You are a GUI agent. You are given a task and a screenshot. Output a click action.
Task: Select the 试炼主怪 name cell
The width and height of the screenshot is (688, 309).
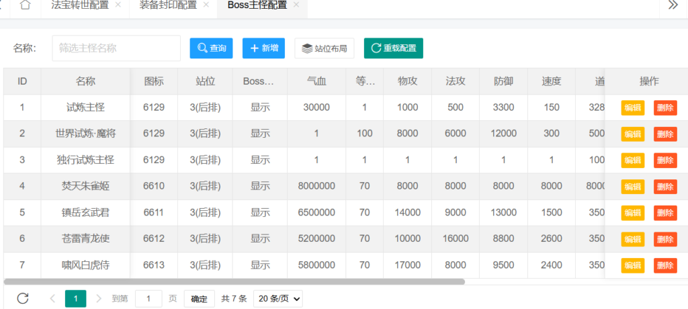coord(85,107)
